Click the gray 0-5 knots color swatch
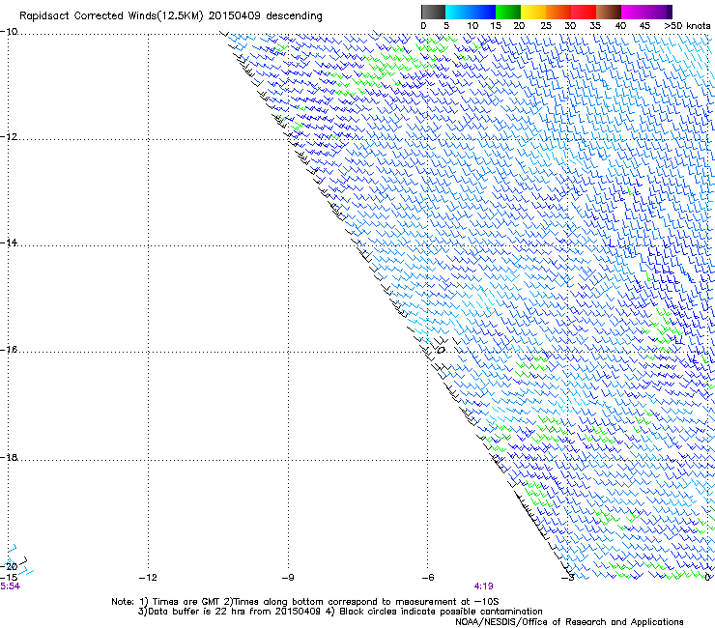 click(433, 12)
